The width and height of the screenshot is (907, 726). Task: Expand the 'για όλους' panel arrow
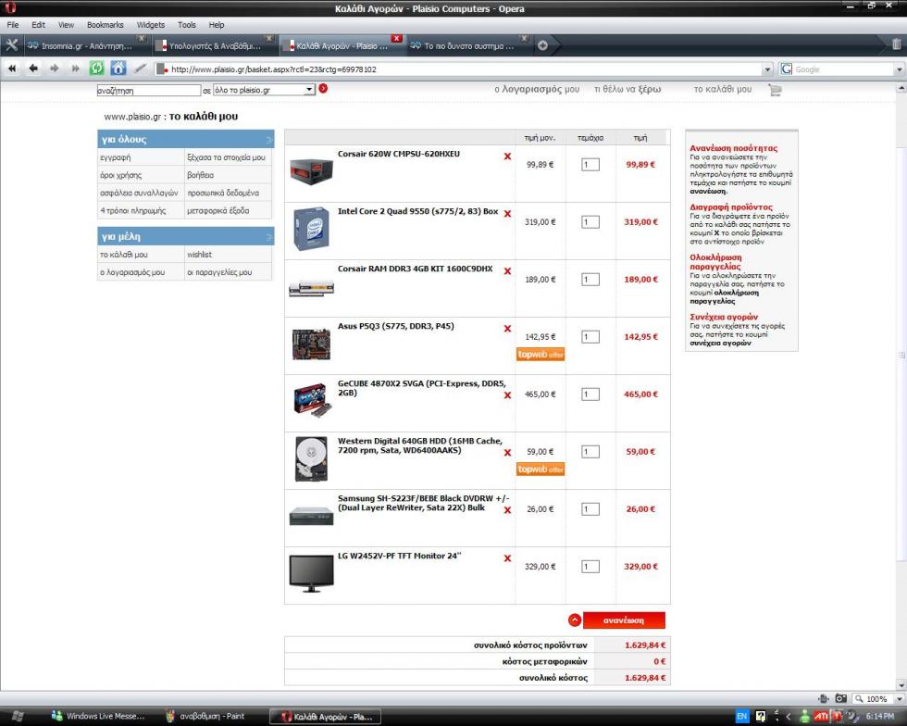269,140
